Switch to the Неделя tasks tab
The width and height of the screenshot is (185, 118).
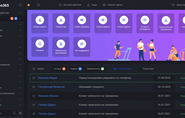click(76, 69)
